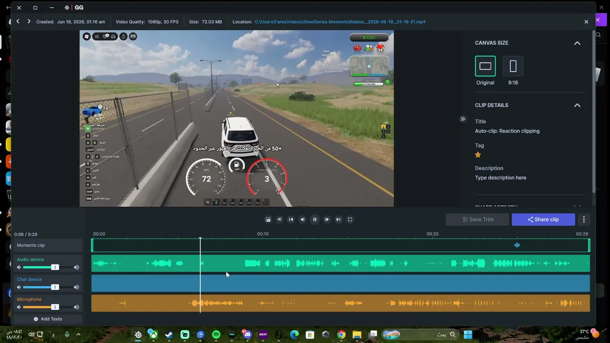Open Microsoft Store from the taskbar
Screen dimensions: 610x343
[310, 334]
